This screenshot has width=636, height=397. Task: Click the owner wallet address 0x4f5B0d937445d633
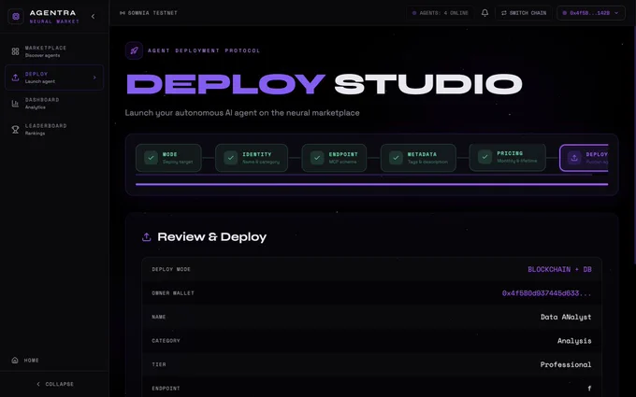546,293
